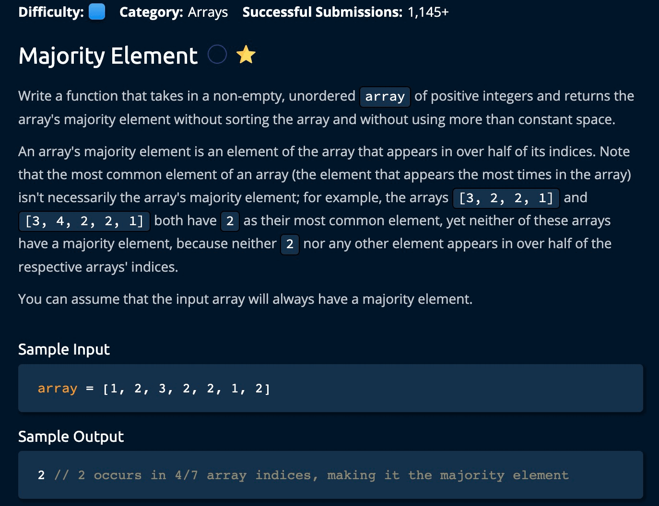This screenshot has width=659, height=506.
Task: Click the "2" chip after "because neither"
Action: point(290,244)
